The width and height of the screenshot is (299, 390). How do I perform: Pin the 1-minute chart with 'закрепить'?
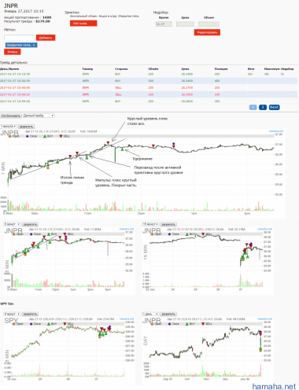[26, 127]
